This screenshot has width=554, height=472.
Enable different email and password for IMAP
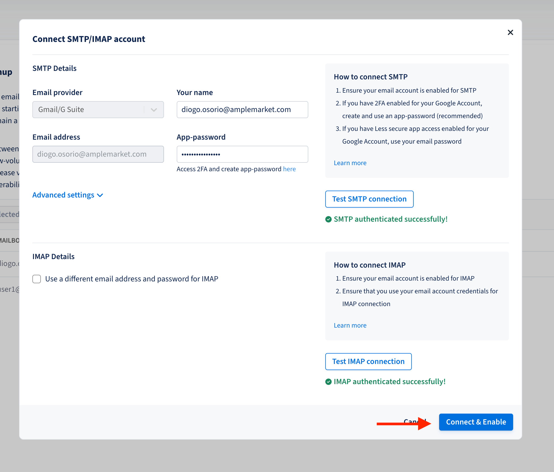coord(37,279)
